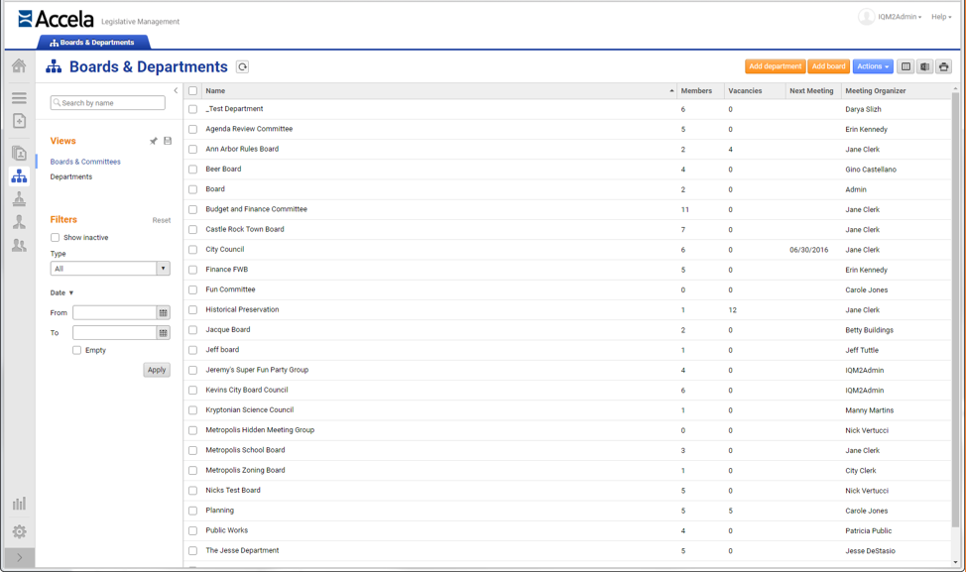Open the Home icon in sidebar
Screen dimensions: 966x572
(19, 65)
